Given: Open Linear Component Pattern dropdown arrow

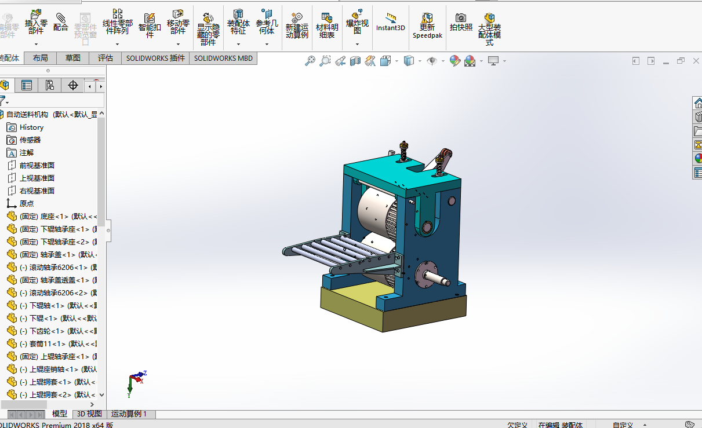Looking at the screenshot, I should (118, 44).
